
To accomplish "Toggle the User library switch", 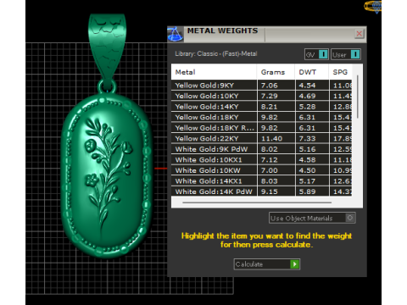I will (346, 54).
